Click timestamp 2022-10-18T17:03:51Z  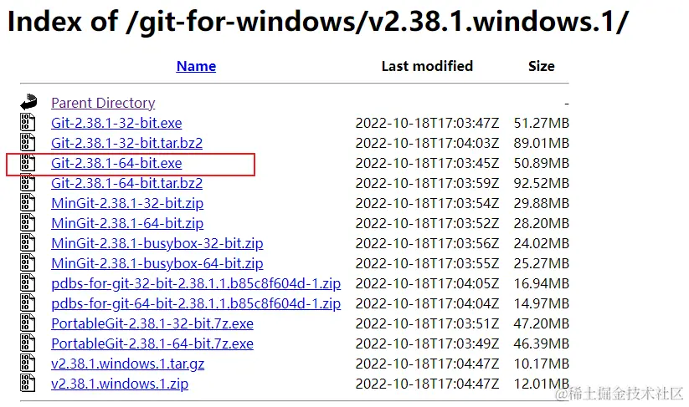point(427,323)
